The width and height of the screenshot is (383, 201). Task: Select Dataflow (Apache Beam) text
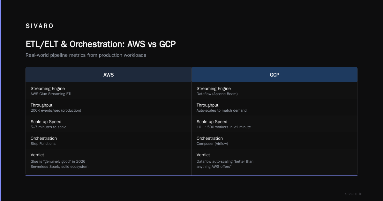tap(217, 94)
